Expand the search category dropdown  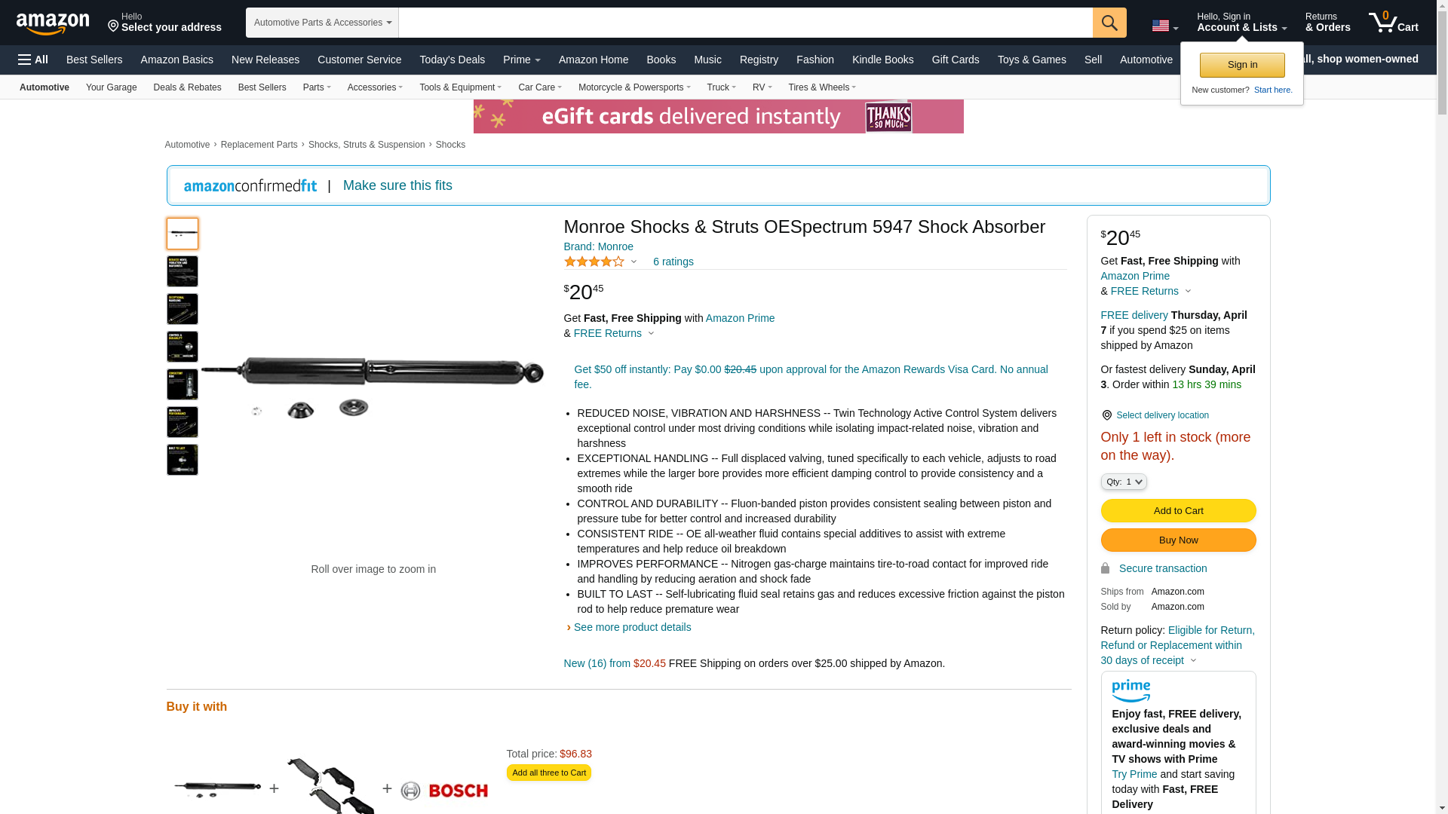pyautogui.click(x=322, y=23)
